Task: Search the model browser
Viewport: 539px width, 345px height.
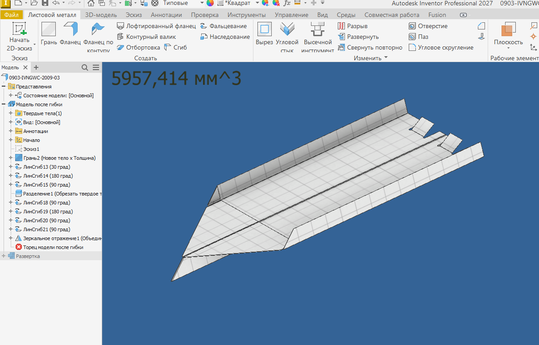Action: pos(85,67)
